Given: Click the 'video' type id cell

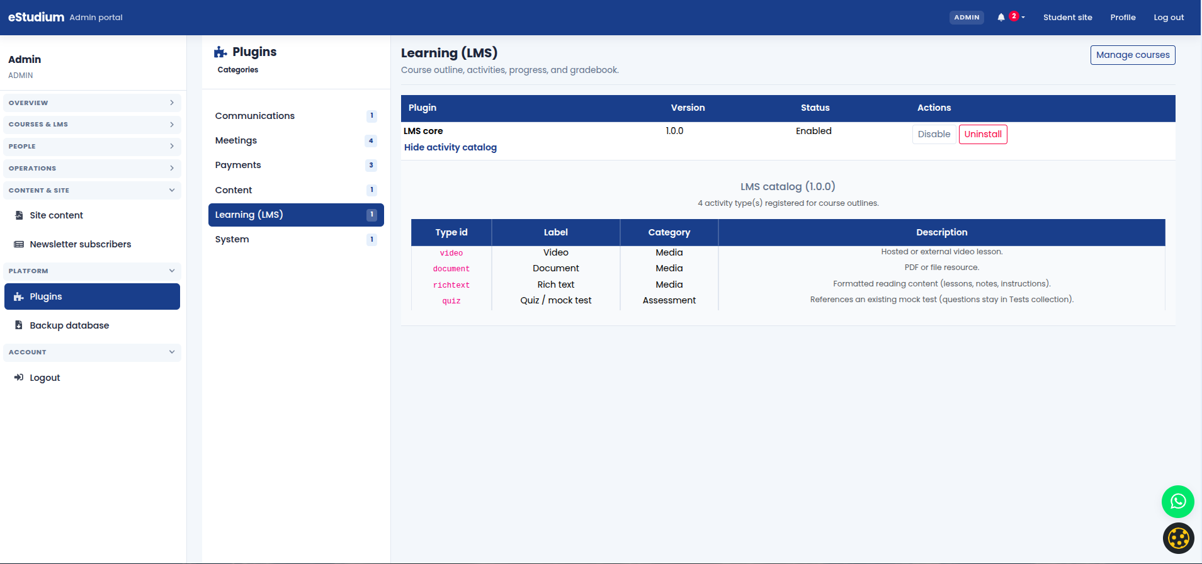Looking at the screenshot, I should click(x=451, y=253).
